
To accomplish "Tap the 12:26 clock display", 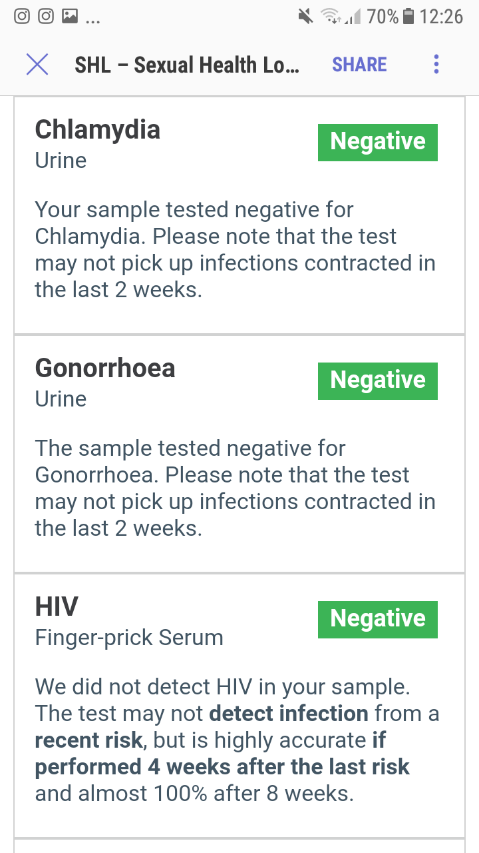I will 441,16.
